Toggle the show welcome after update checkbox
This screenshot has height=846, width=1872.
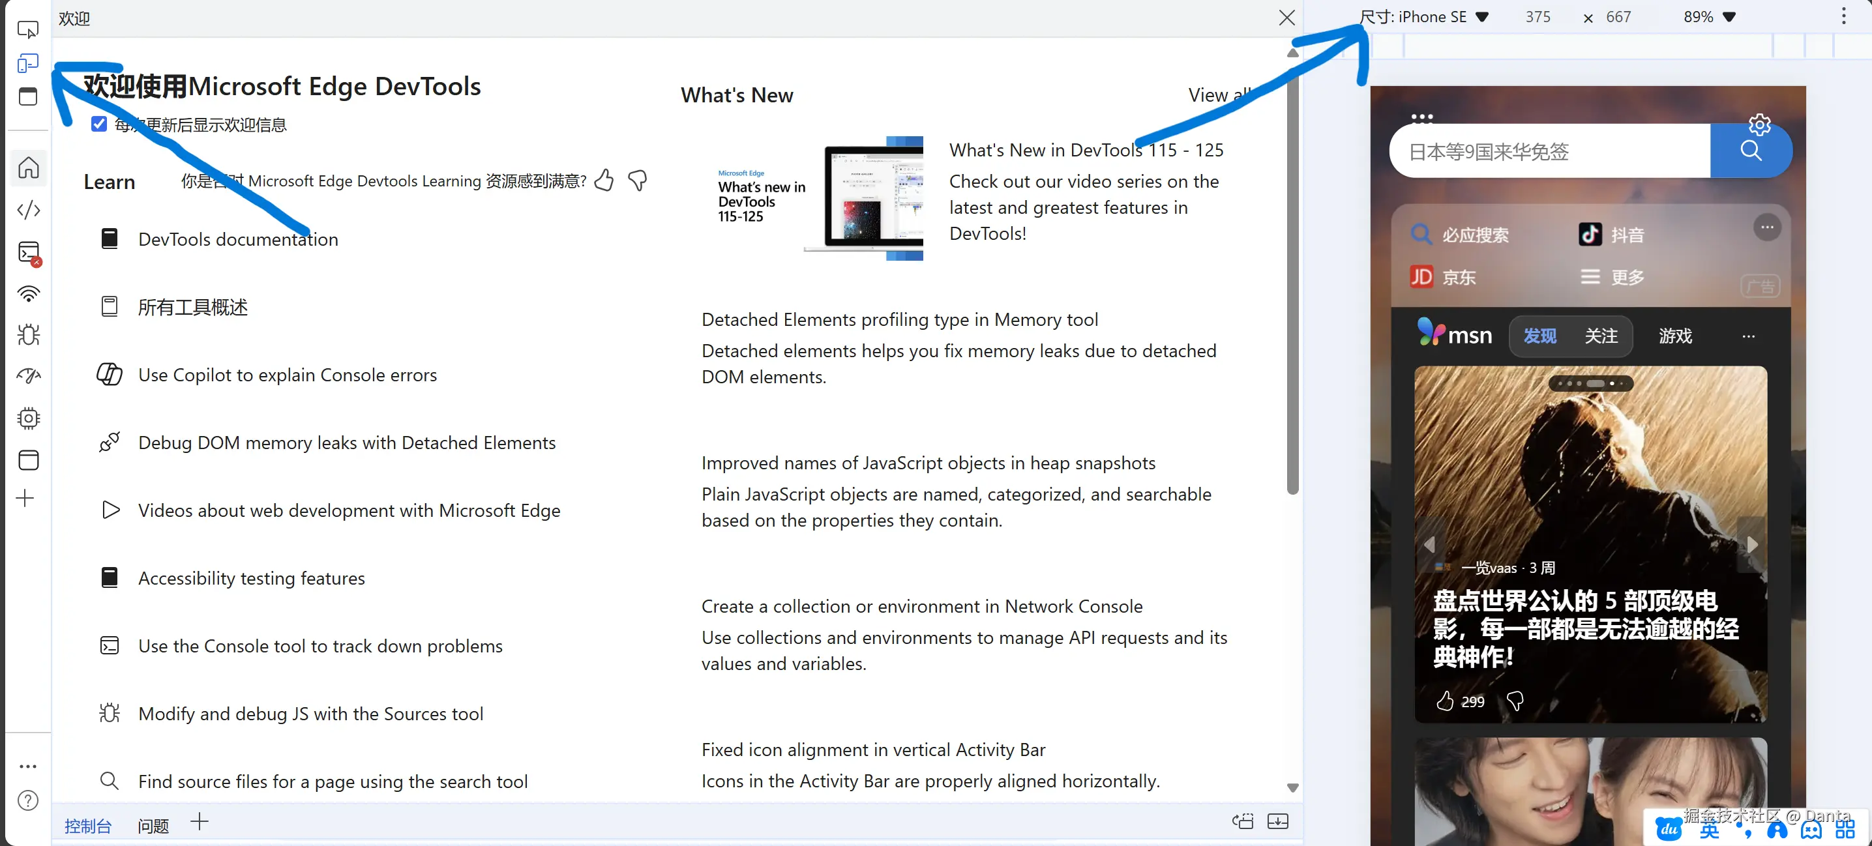tap(99, 124)
